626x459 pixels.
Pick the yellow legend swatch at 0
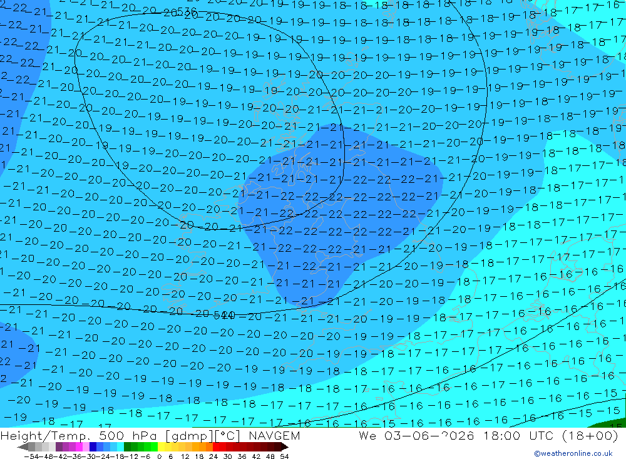(x=162, y=446)
